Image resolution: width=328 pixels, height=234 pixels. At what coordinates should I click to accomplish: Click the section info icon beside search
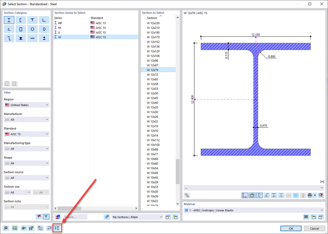[58, 217]
